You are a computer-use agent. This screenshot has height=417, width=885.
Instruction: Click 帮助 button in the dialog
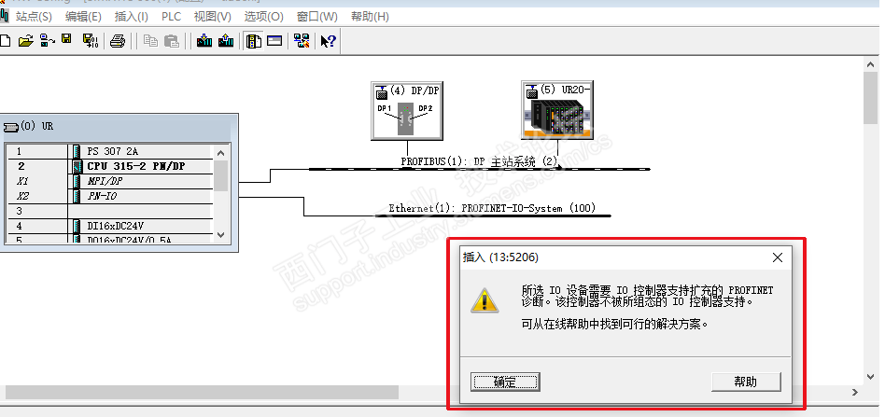(x=746, y=382)
